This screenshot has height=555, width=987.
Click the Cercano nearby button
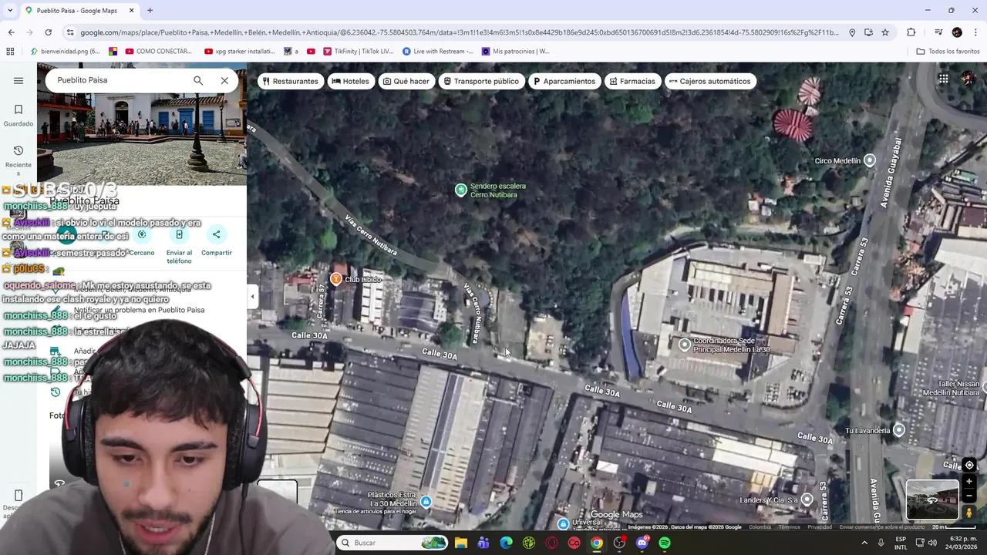(142, 235)
